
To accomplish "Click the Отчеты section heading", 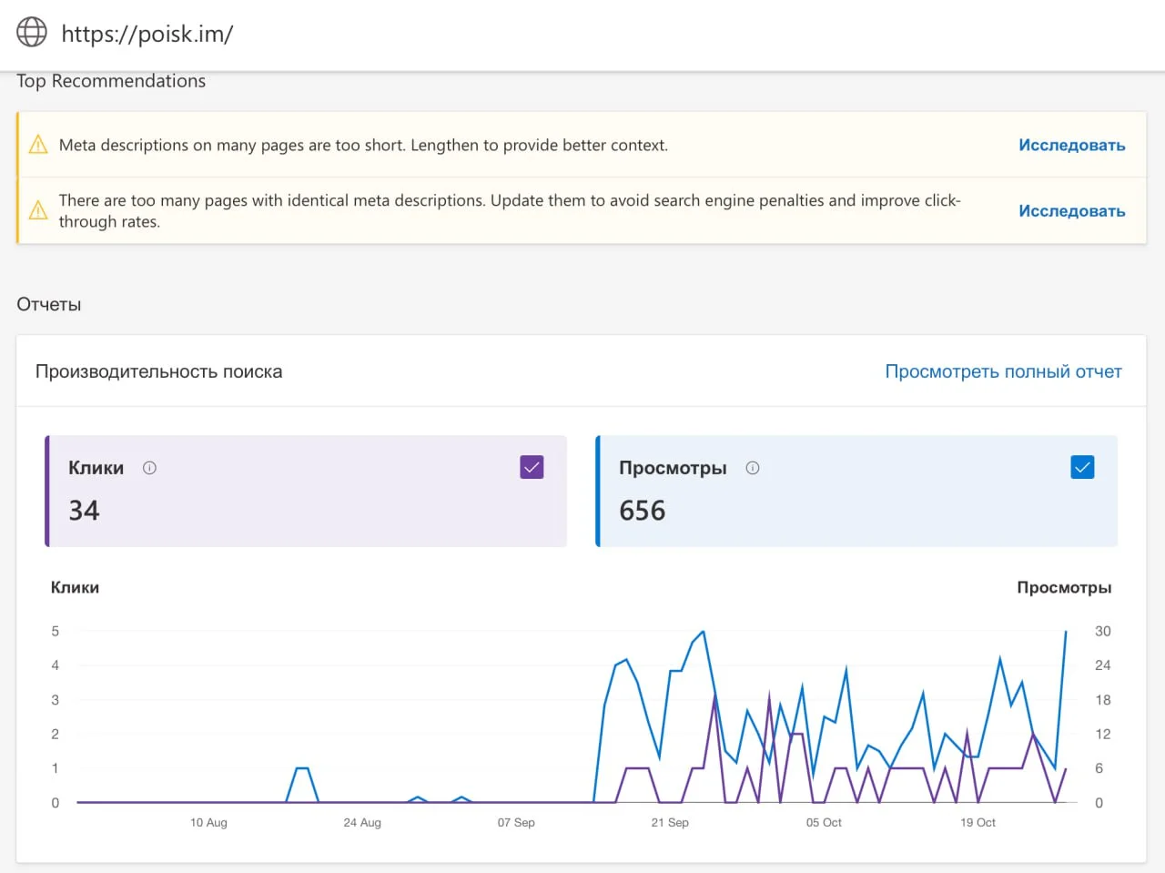I will click(49, 304).
